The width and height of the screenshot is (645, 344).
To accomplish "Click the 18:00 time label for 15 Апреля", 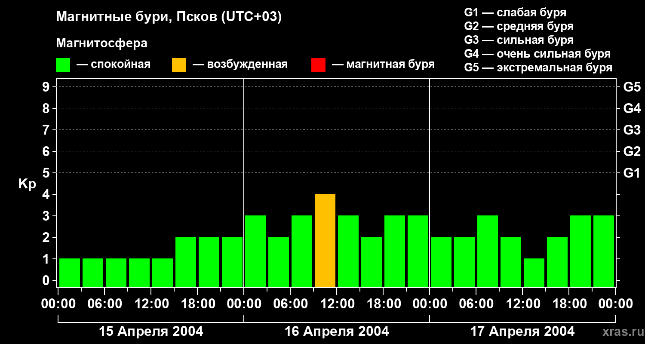I will (x=197, y=304).
